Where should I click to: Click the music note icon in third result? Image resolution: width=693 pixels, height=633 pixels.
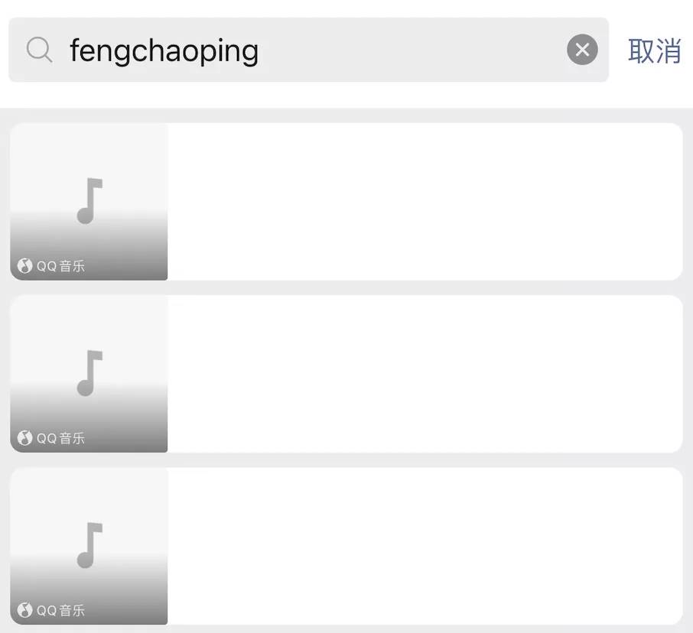point(89,546)
